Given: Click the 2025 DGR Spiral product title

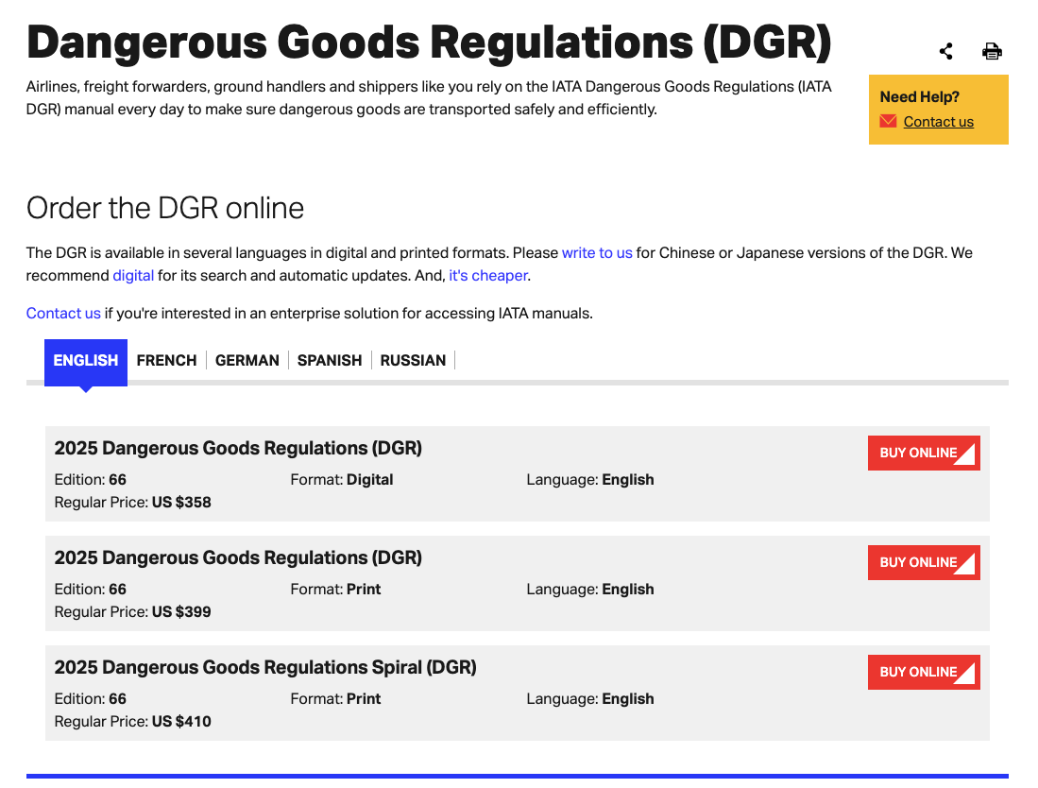Looking at the screenshot, I should 265,666.
